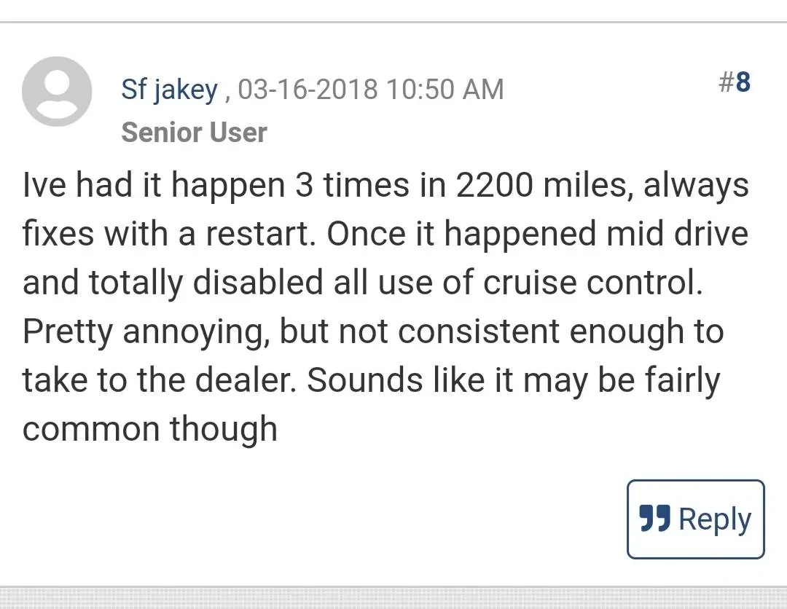Click the default gray user avatar

[x=57, y=91]
